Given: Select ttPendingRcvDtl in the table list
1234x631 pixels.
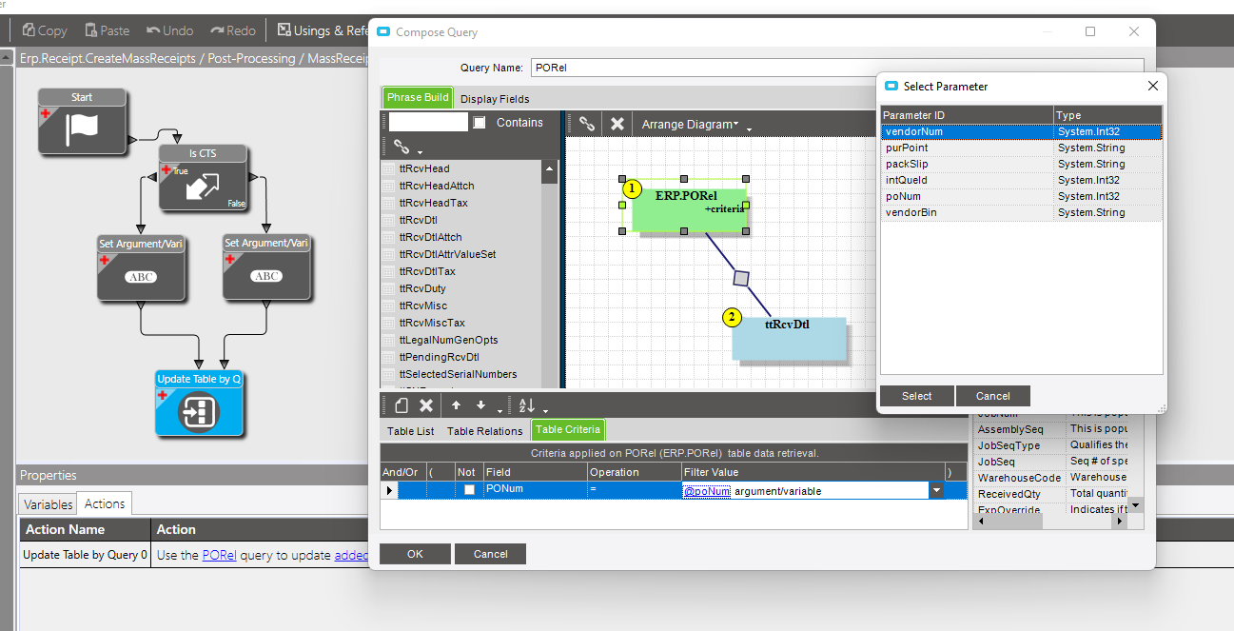Looking at the screenshot, I should (439, 357).
